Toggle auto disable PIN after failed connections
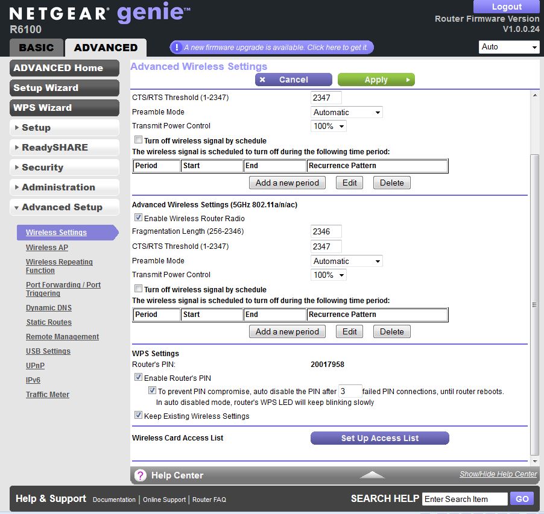Screen dimensions: 544x514 (152, 390)
